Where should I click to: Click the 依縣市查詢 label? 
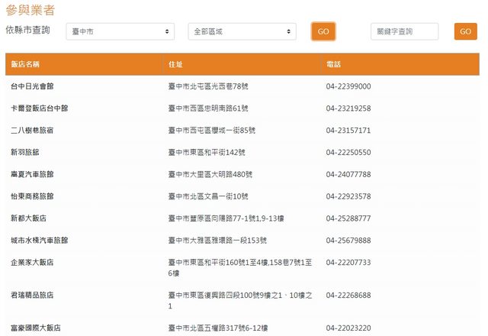pyautogui.click(x=27, y=31)
